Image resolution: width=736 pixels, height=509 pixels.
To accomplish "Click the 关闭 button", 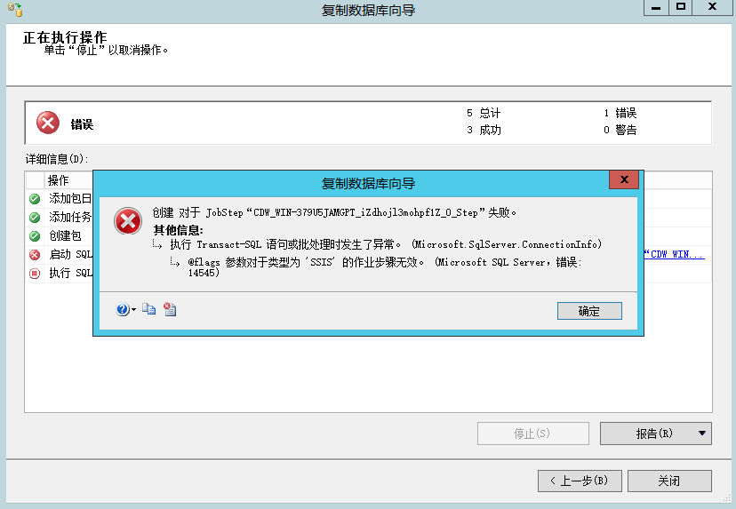I will [x=669, y=481].
